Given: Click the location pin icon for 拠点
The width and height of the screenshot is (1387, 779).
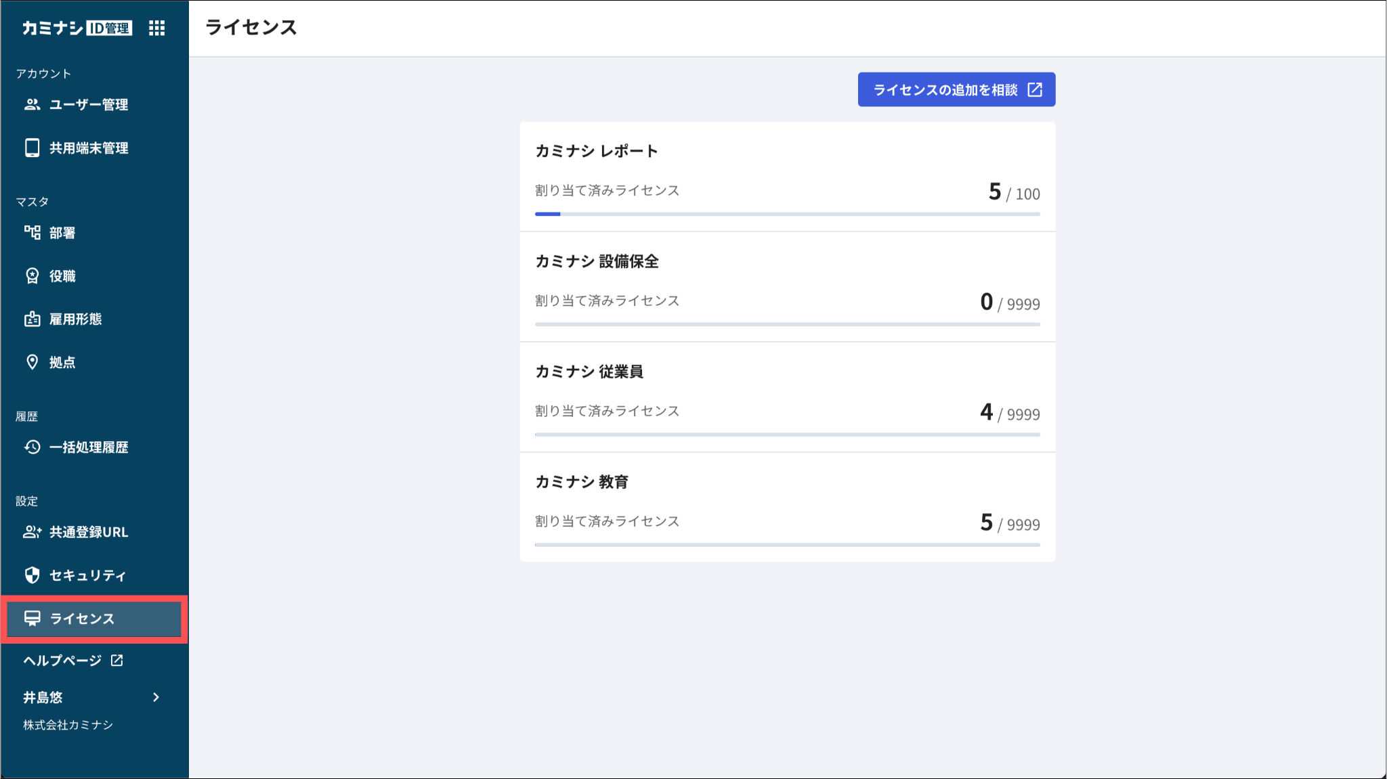Looking at the screenshot, I should (x=32, y=362).
